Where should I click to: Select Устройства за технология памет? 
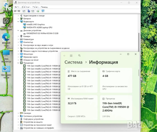click(x=38, y=125)
